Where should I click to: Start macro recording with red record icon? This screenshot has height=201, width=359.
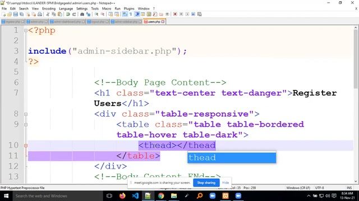click(175, 14)
